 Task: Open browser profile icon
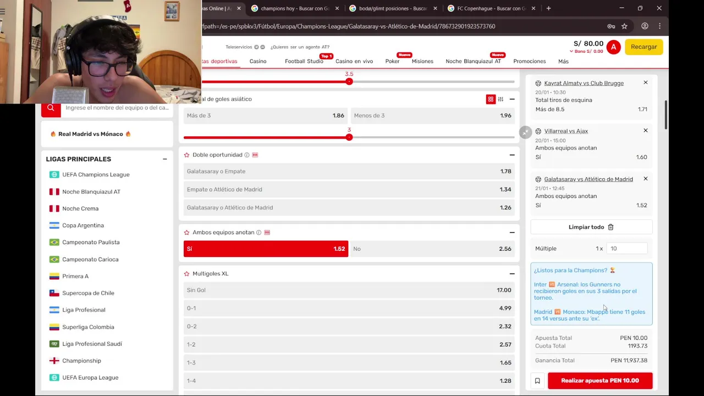[645, 26]
